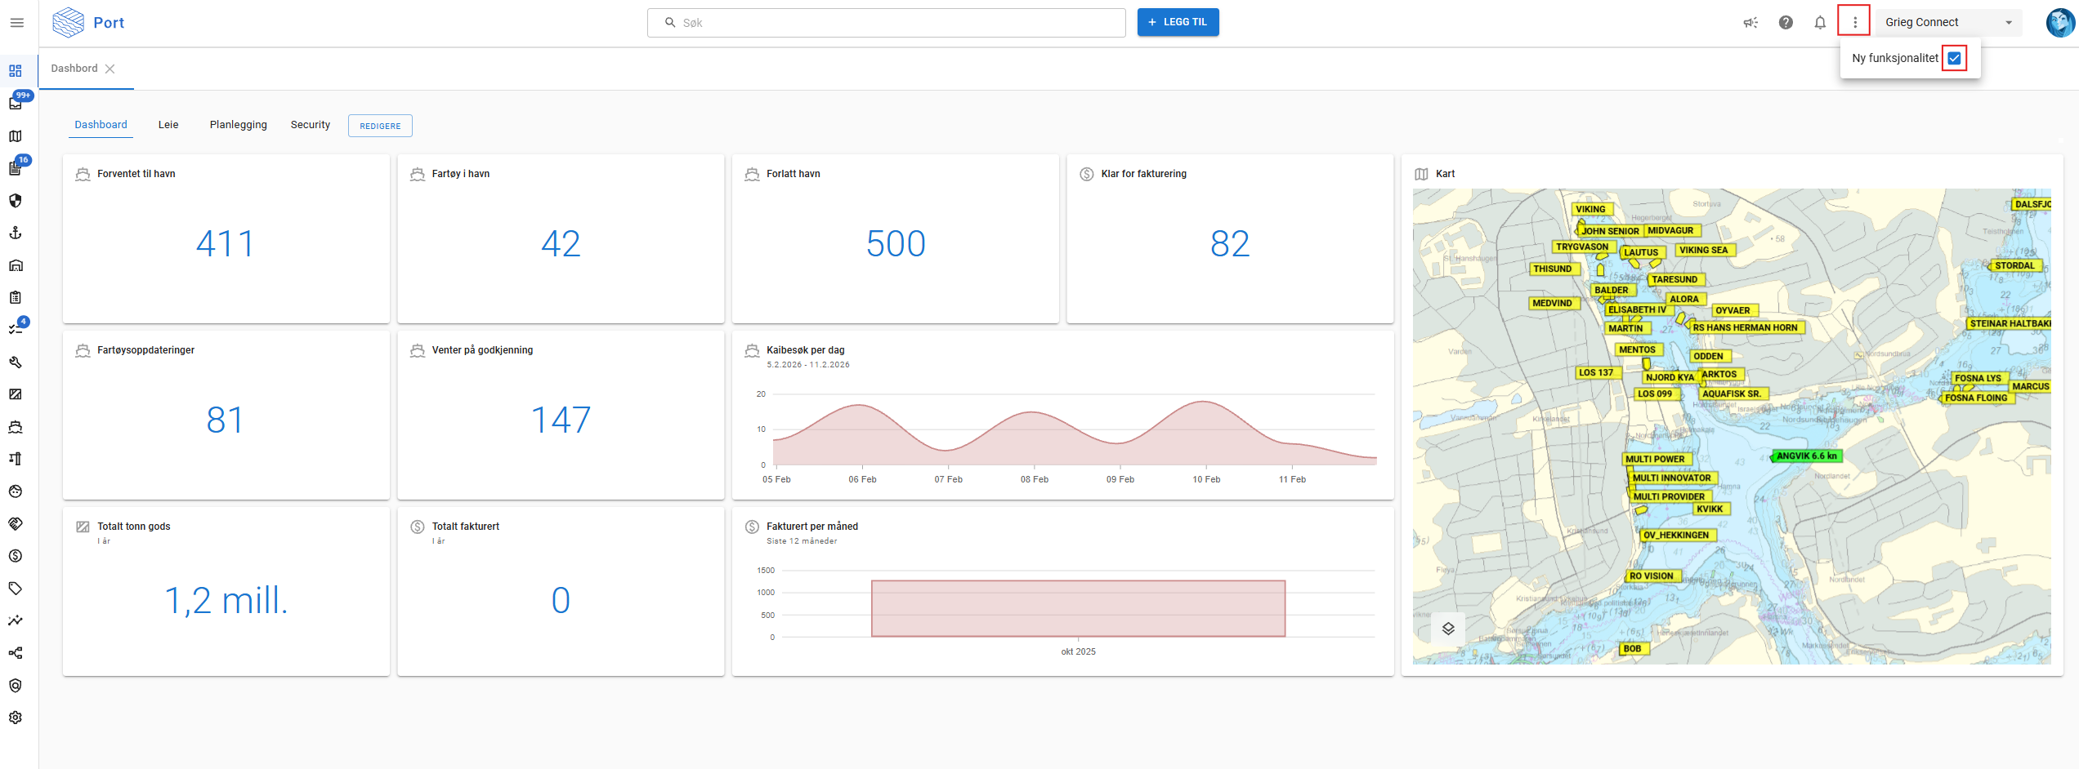Screen dimensions: 2079x769
Task: Click the ANGVIK 6.6 kn vessel label
Action: click(x=1806, y=456)
